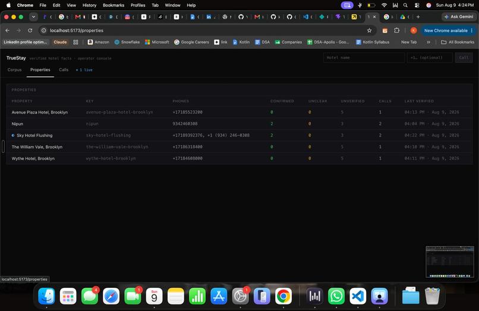
Task: Select Sky Hotel Flushing property
Action: (239, 135)
